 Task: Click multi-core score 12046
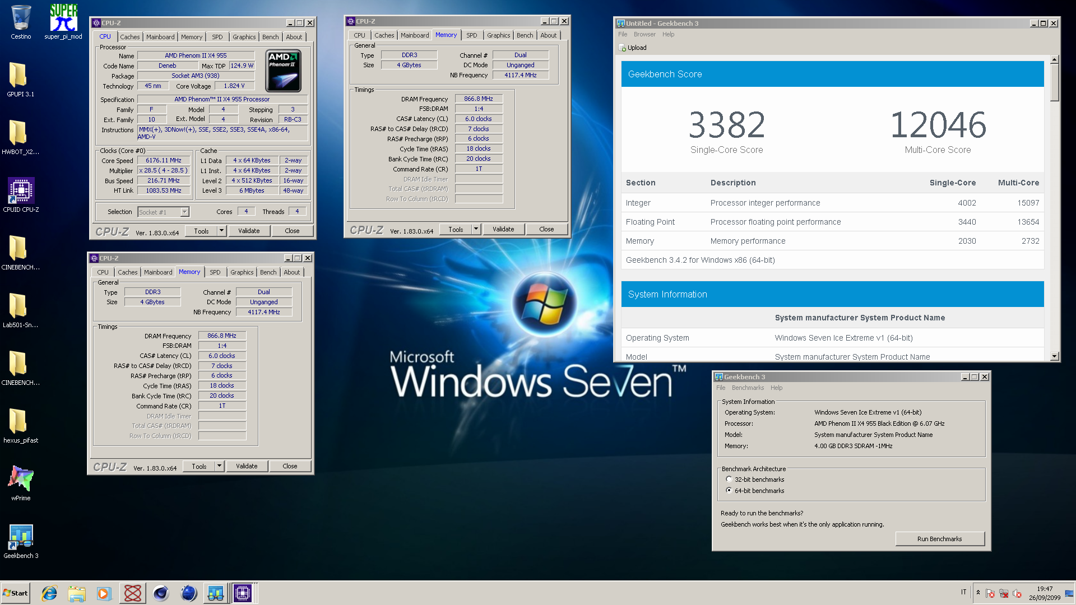pos(938,125)
